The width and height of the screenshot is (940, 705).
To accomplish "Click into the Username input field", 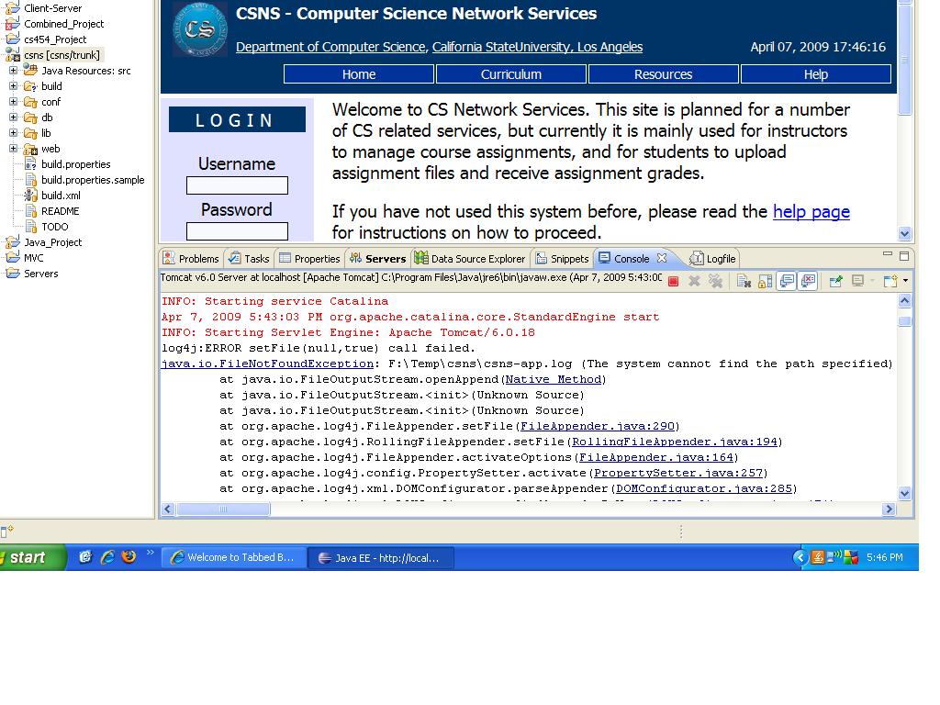I will point(237,185).
